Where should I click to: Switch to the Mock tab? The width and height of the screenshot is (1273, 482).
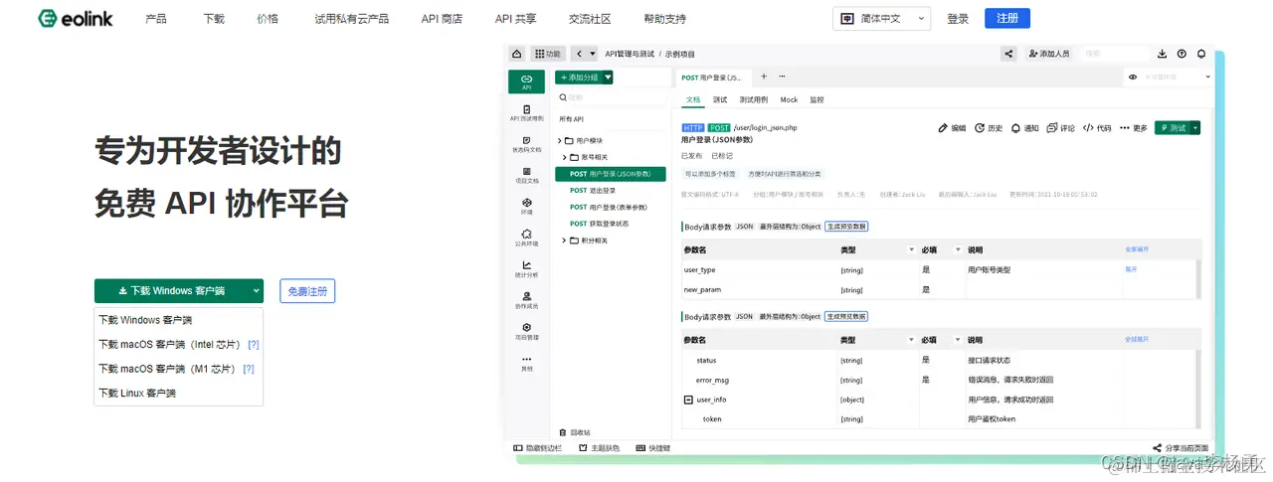point(789,99)
